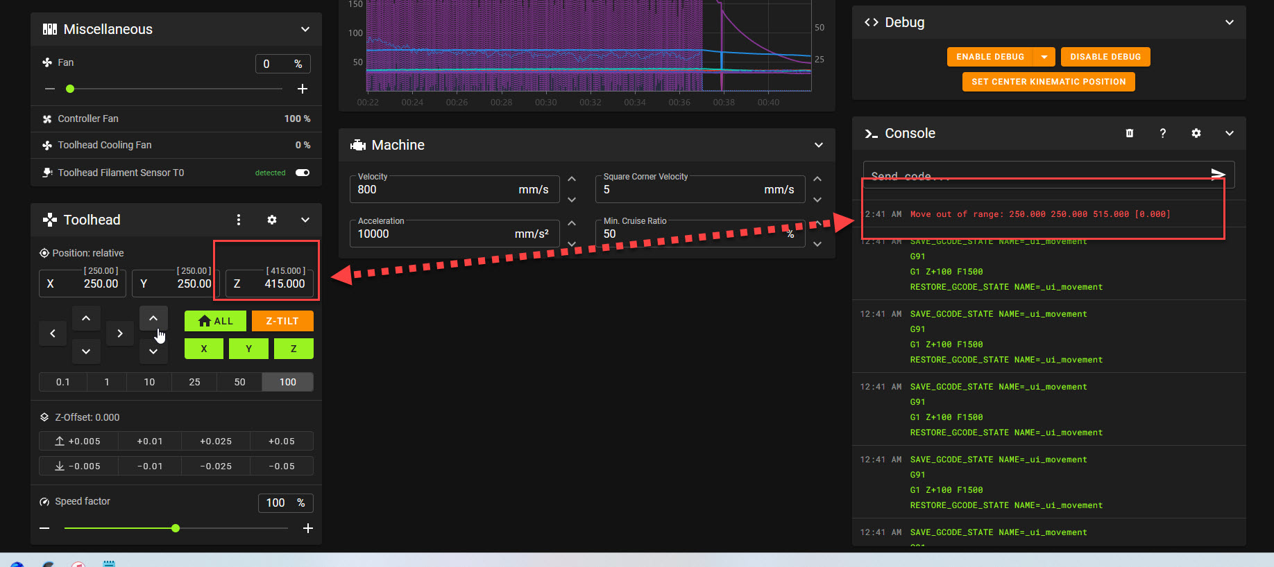Click the Velocity input field

coord(455,189)
